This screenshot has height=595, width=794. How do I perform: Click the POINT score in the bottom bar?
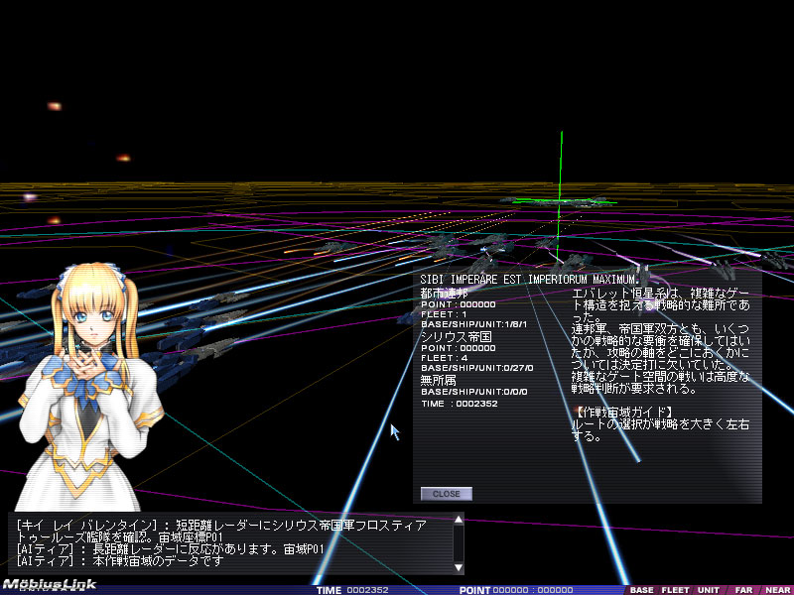pos(516,590)
